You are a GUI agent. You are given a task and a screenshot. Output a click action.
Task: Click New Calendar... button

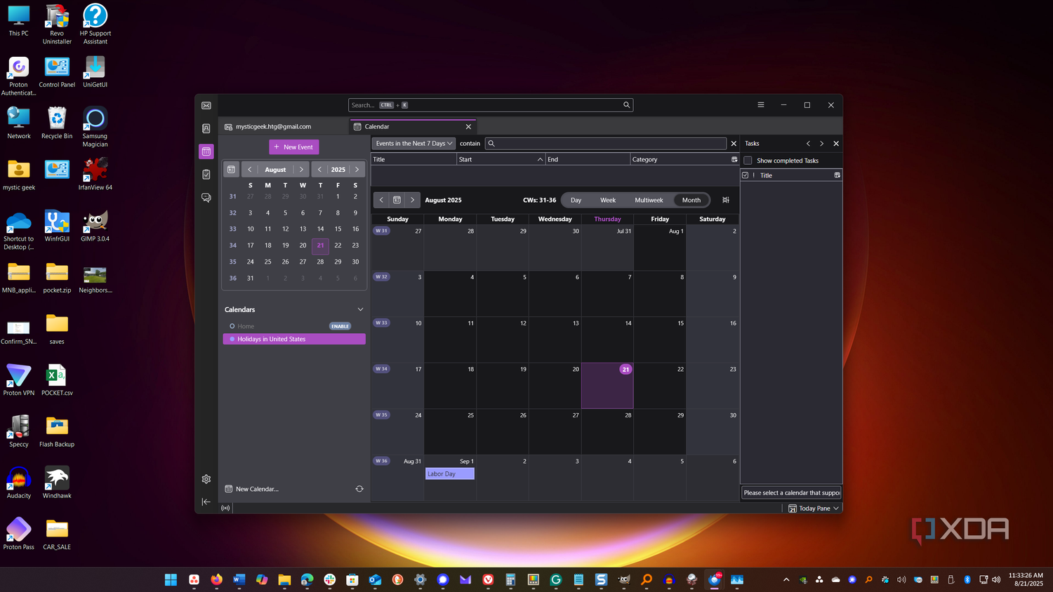tap(251, 489)
